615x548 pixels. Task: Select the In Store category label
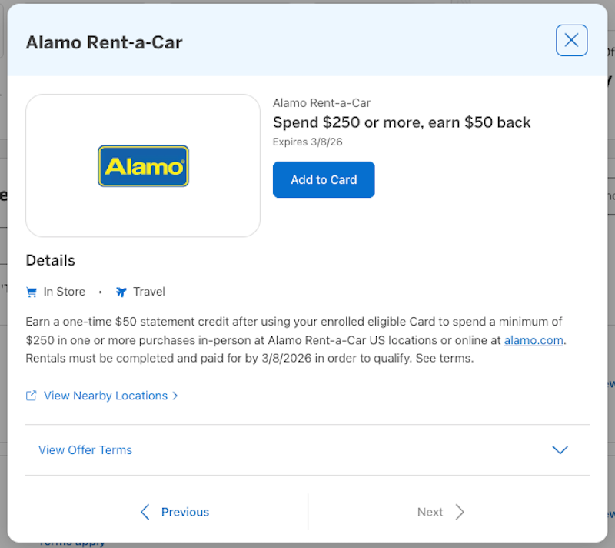64,292
